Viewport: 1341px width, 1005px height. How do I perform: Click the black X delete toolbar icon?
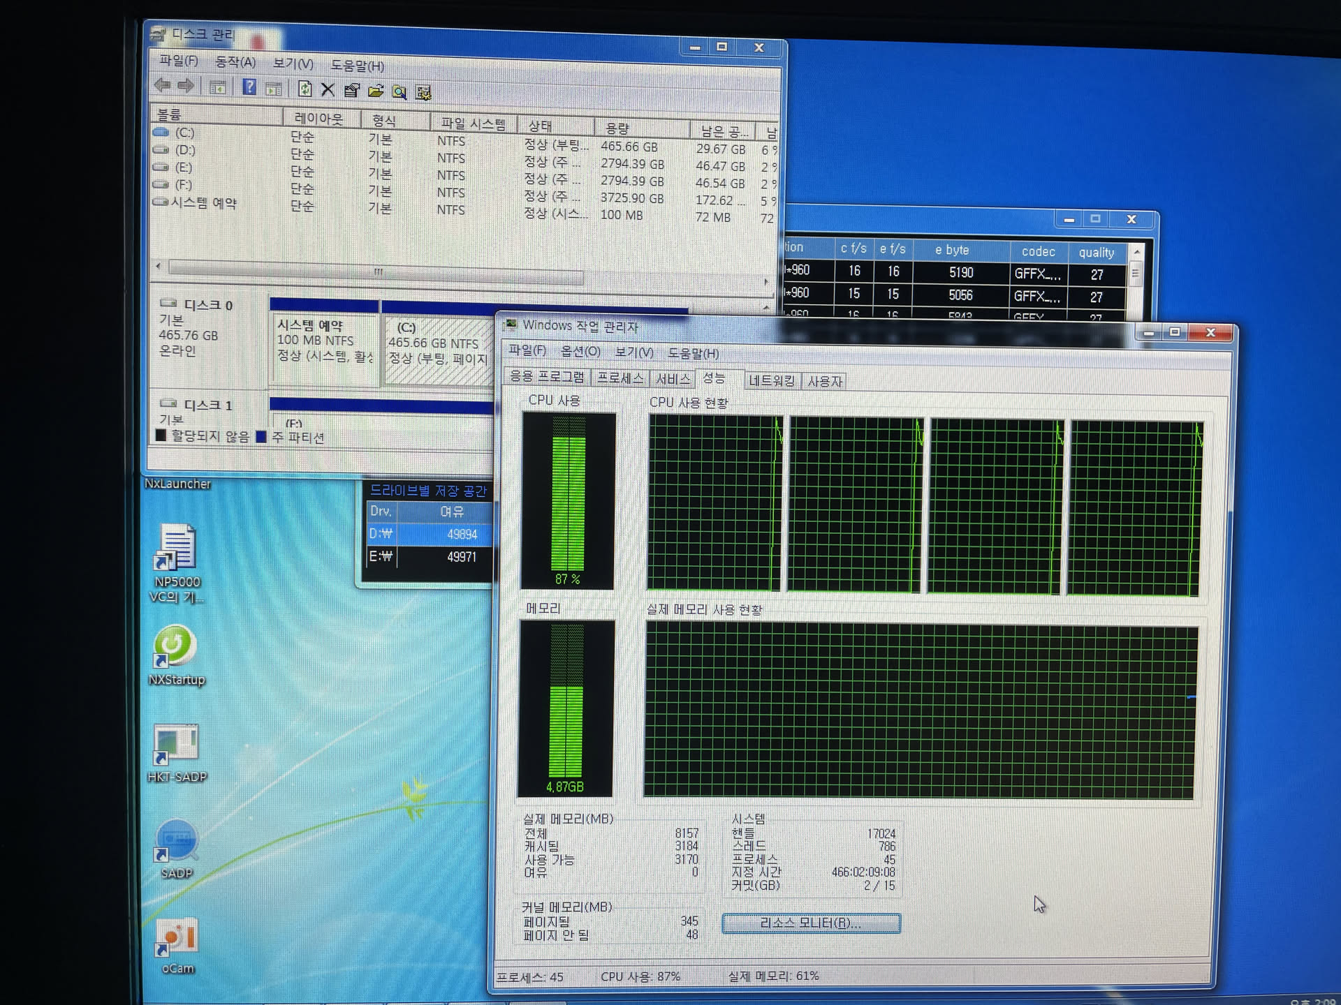[328, 89]
